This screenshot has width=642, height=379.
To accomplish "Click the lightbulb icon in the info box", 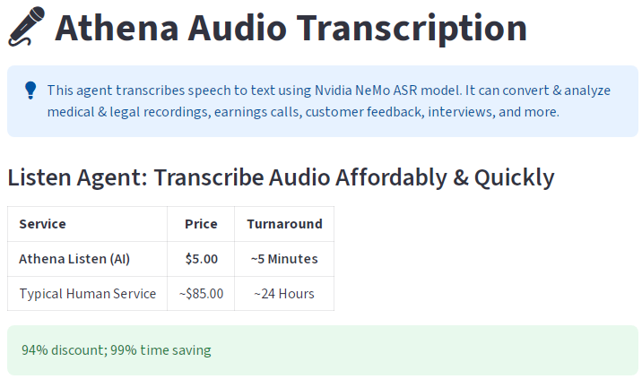I will (30, 90).
